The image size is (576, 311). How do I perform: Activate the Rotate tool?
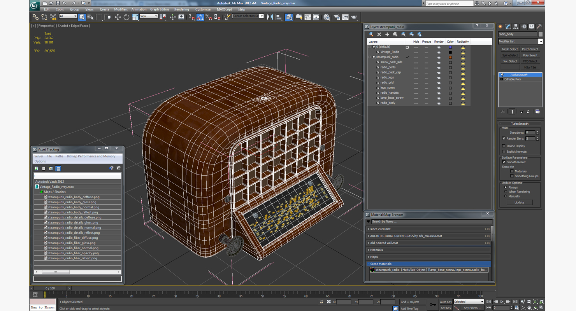click(126, 17)
